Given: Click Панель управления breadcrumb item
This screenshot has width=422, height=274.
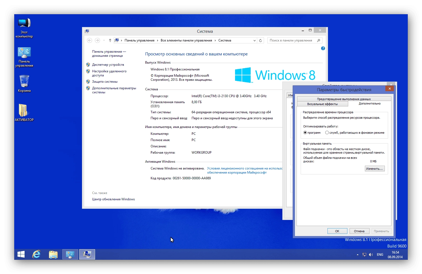Looking at the screenshot, I should pyautogui.click(x=139, y=40).
